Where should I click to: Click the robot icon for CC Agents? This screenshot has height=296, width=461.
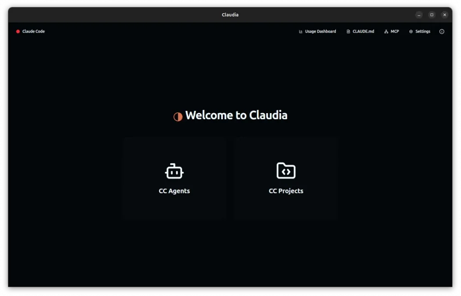(x=175, y=171)
